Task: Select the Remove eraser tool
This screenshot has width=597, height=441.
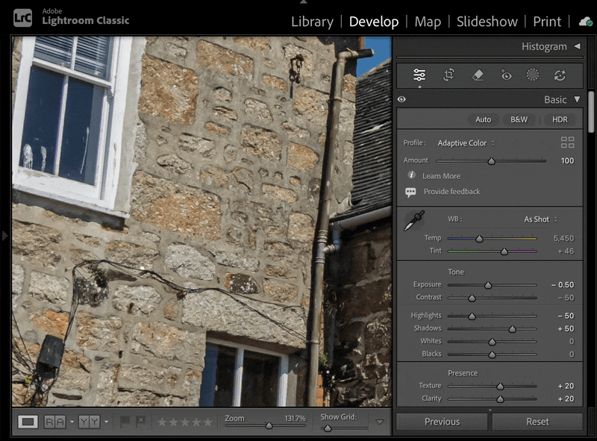Action: (478, 75)
